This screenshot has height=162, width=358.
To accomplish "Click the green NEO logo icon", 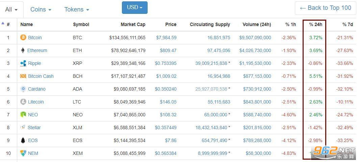I will (23, 114).
